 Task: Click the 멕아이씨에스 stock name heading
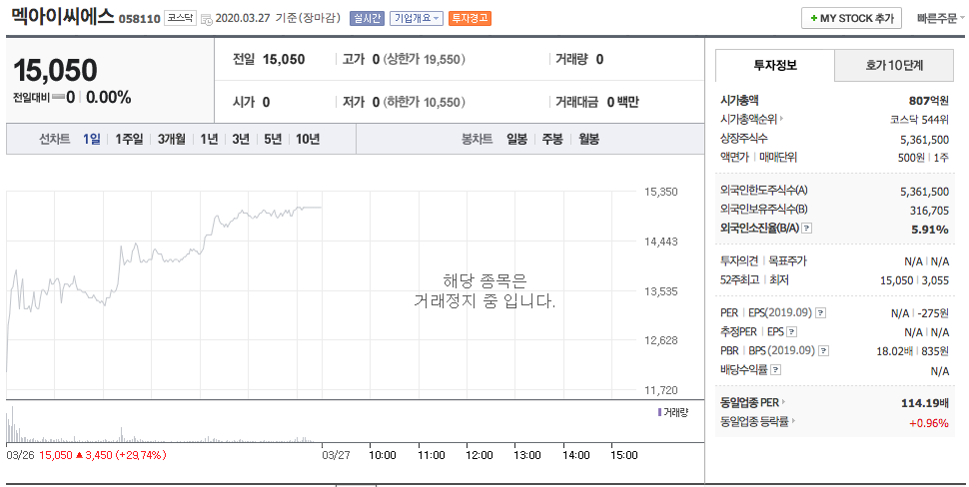[x=63, y=16]
